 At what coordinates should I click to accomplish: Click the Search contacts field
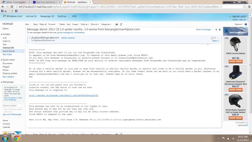(x=14, y=106)
